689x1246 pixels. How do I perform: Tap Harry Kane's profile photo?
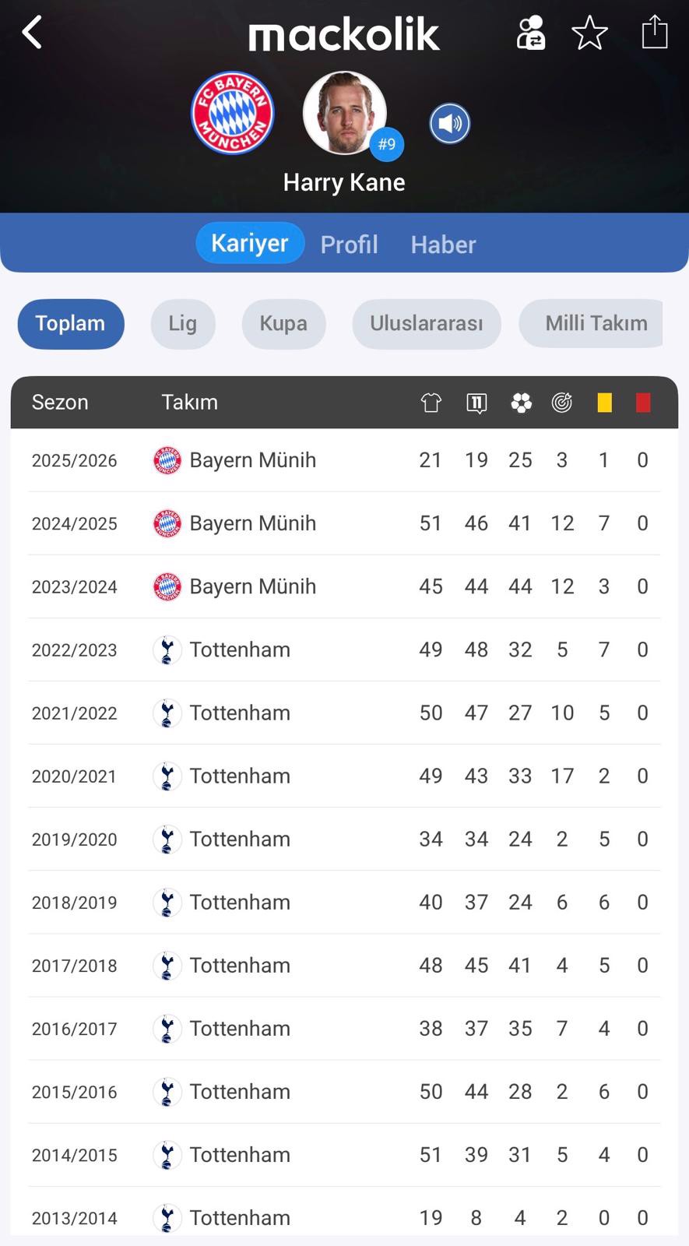pos(344,114)
